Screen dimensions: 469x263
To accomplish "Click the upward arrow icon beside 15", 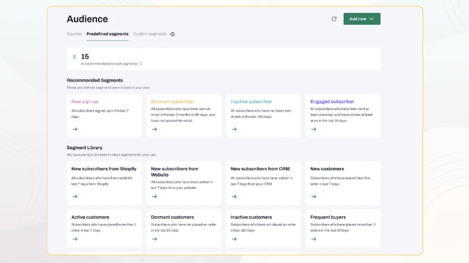I will pos(74,57).
